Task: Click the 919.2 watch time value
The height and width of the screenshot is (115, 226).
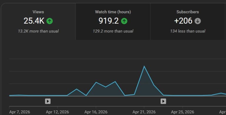Action: pos(109,21)
